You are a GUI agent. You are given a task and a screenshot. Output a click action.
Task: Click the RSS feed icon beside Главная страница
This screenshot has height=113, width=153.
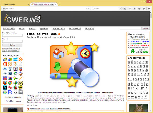59,34
